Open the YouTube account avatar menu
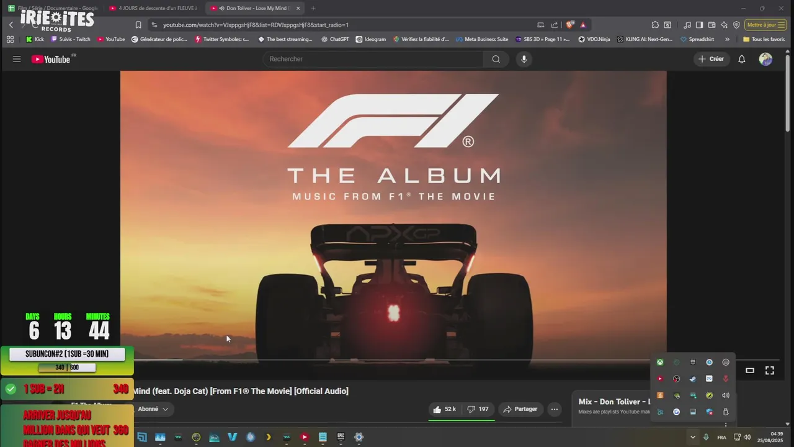The image size is (794, 447). [x=765, y=59]
